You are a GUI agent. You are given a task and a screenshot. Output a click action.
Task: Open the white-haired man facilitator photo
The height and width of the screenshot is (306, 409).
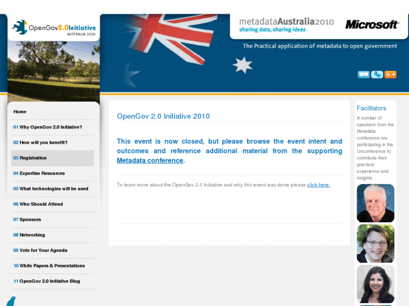coord(375,203)
